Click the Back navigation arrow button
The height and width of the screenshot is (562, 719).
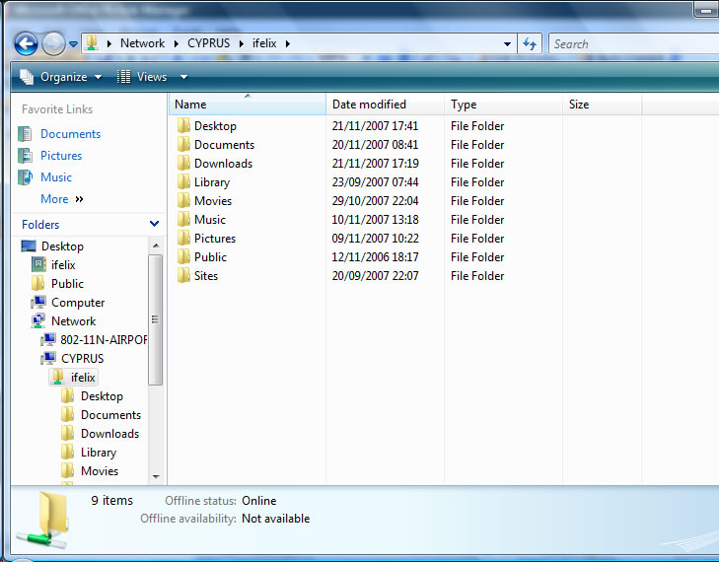(26, 43)
